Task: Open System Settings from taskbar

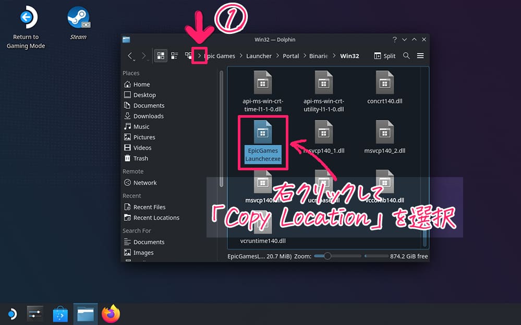Action: tap(35, 314)
